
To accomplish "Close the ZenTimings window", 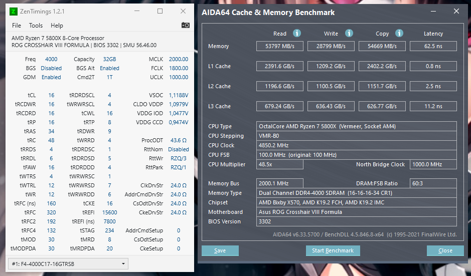I will coord(183,11).
